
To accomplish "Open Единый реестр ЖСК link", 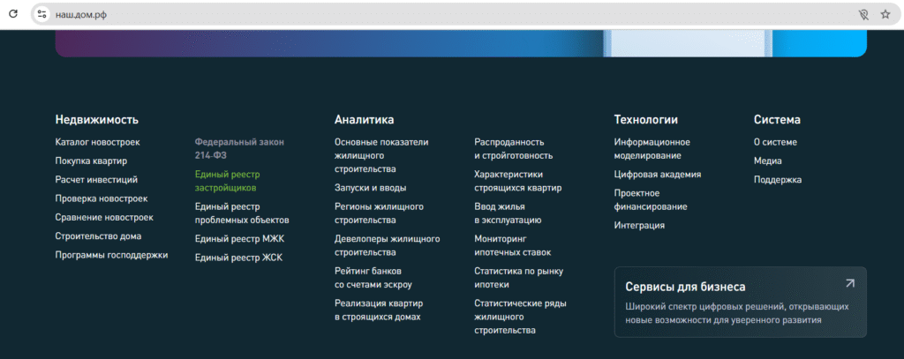I will (238, 257).
